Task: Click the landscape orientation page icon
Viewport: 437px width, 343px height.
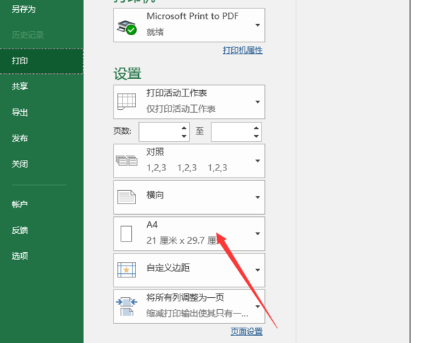Action: click(127, 197)
